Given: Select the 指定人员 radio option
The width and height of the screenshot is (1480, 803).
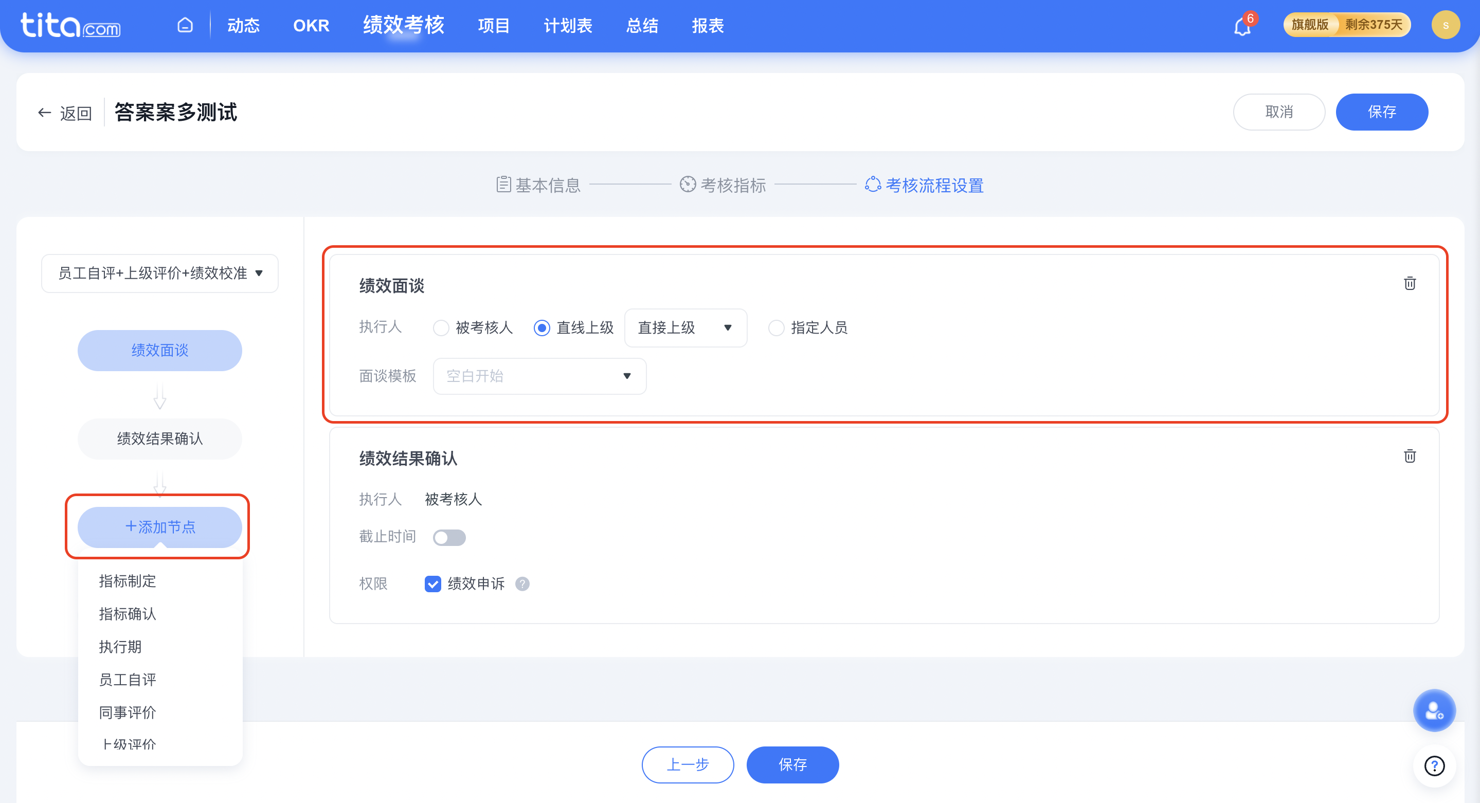Looking at the screenshot, I should pos(776,328).
